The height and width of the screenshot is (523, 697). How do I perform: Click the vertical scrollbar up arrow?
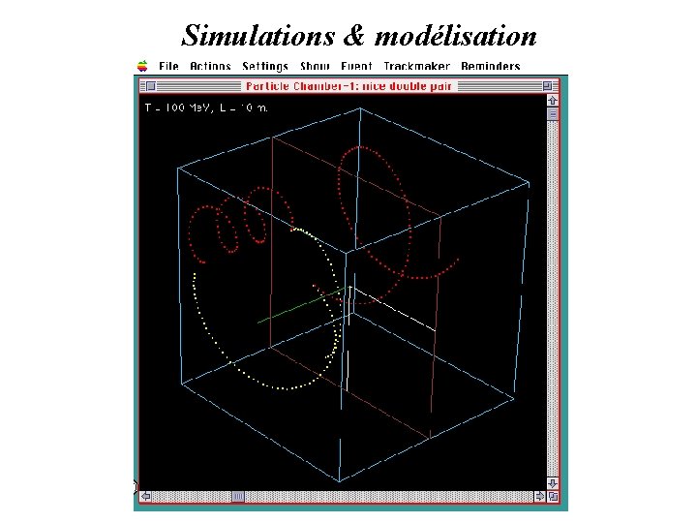pyautogui.click(x=553, y=101)
